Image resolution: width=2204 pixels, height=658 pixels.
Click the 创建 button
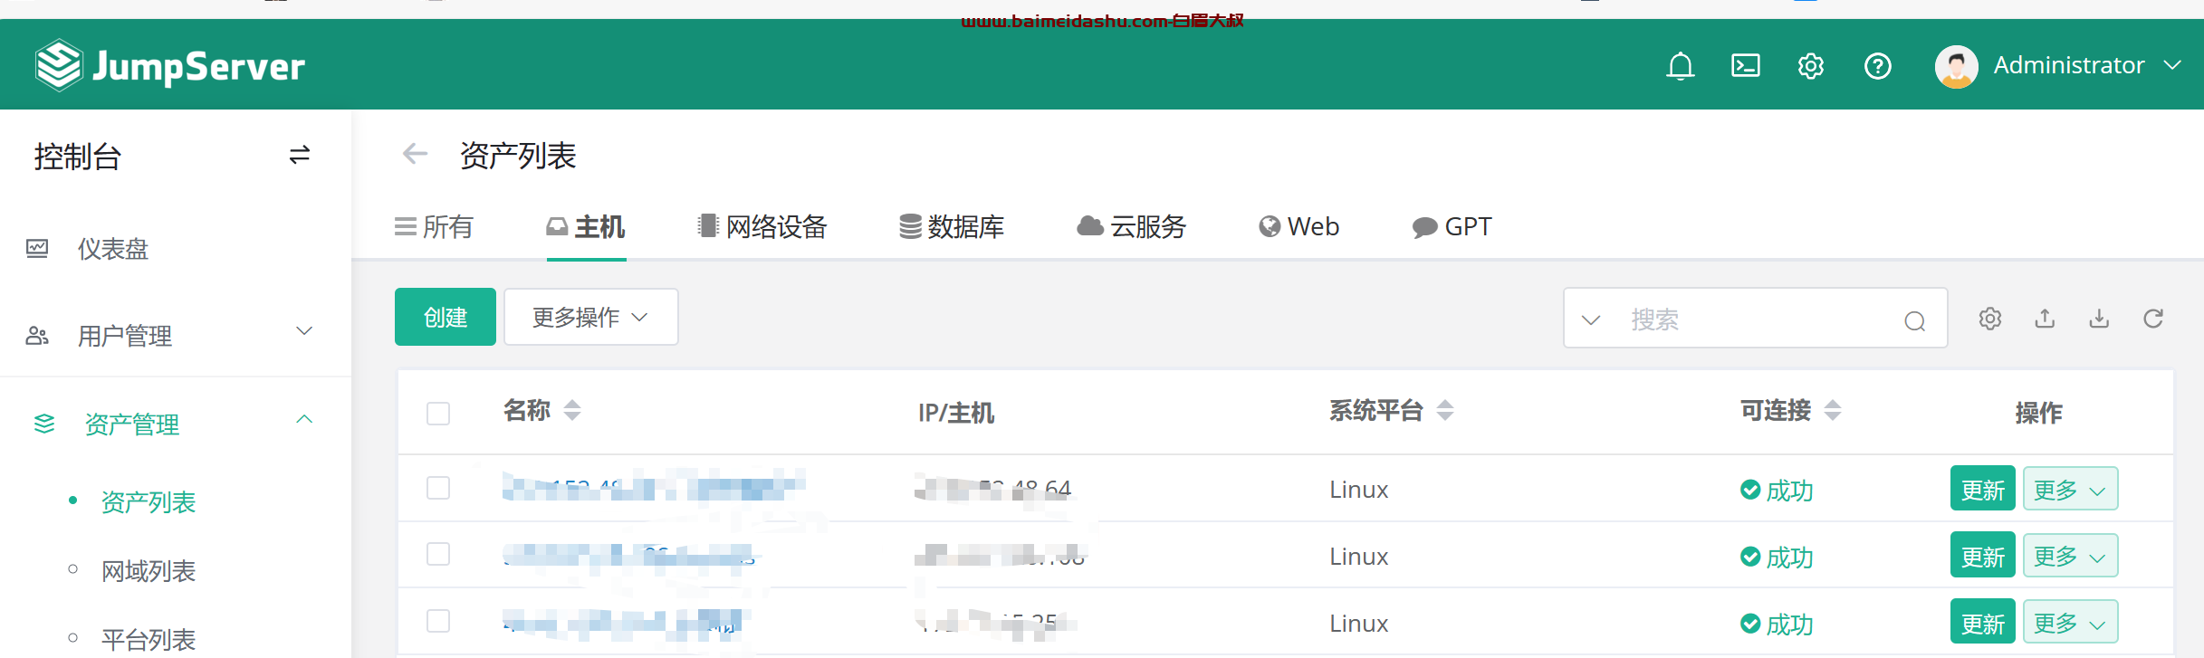(x=446, y=317)
